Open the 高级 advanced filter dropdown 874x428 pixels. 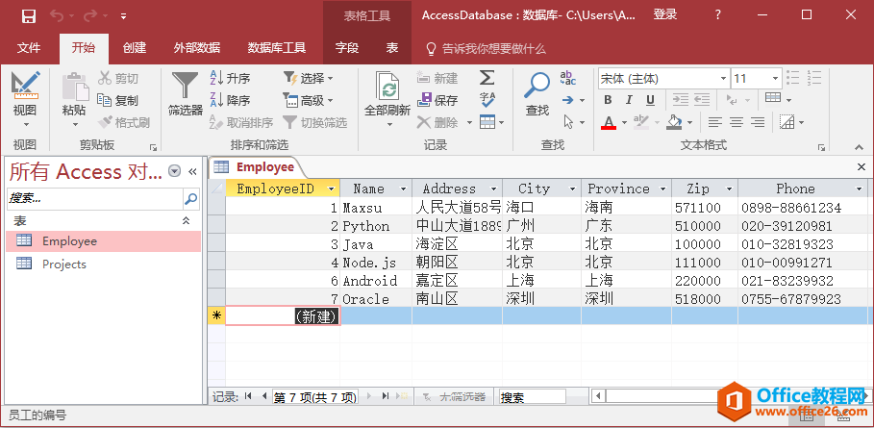tap(309, 100)
